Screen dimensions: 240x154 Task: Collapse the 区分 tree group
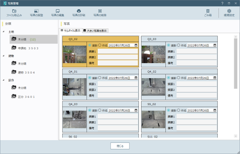pyautogui.click(x=3, y=80)
